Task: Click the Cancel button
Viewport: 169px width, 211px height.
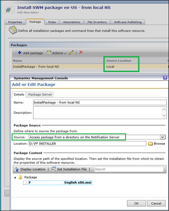Action: coord(156,203)
